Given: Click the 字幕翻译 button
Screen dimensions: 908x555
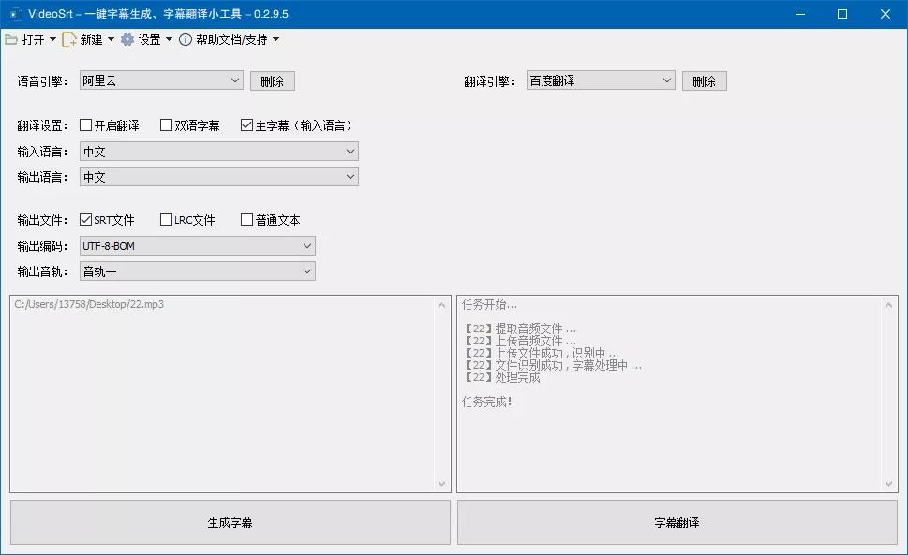Looking at the screenshot, I should (x=676, y=521).
